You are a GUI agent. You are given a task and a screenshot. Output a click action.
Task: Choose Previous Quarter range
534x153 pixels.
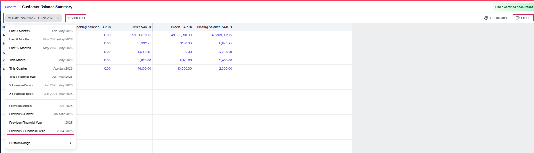[x=41, y=114]
